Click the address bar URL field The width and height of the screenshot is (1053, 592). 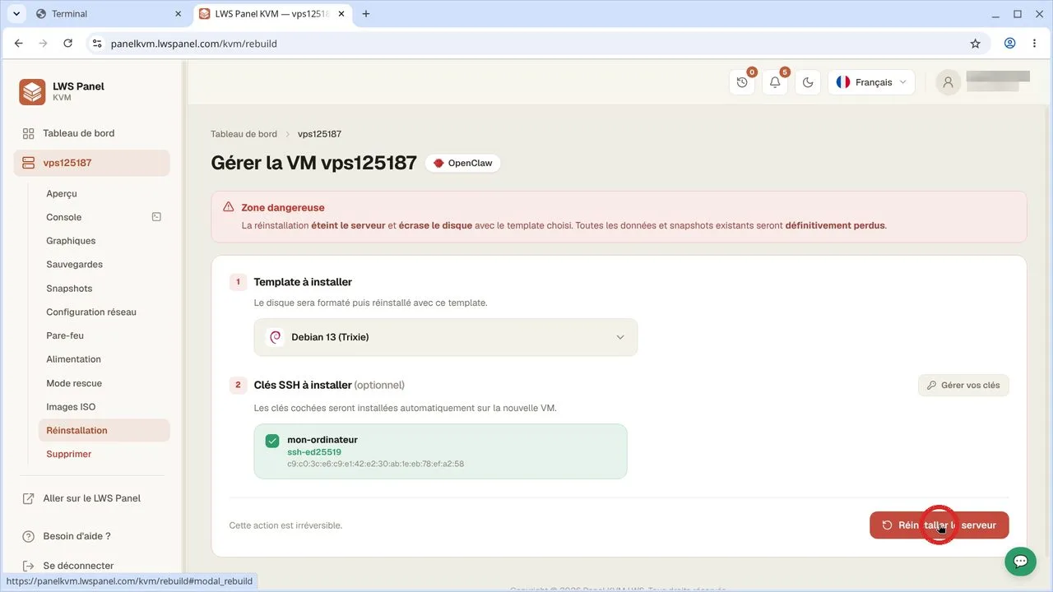(526, 44)
